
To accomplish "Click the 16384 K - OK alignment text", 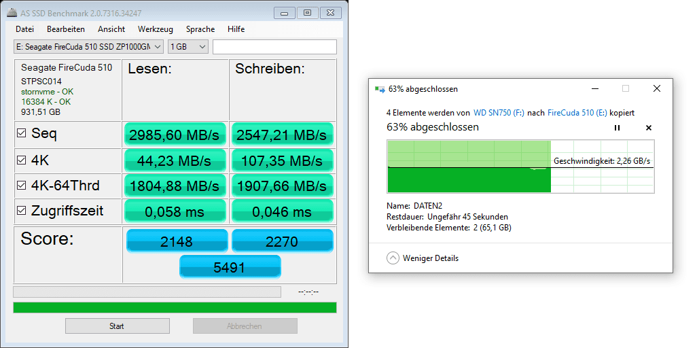I will (46, 102).
